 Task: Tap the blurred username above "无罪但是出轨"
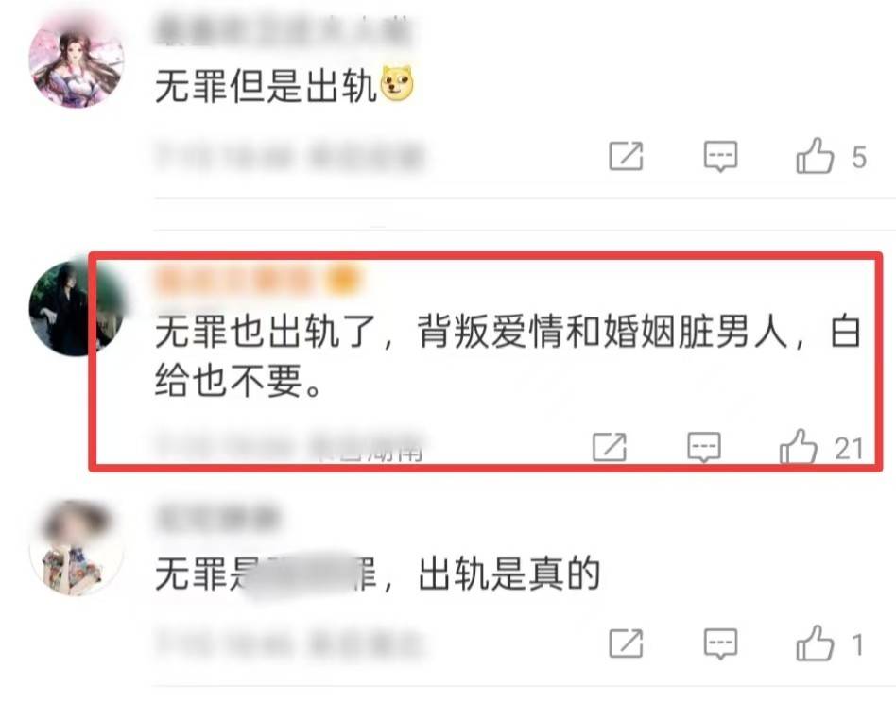pyautogui.click(x=283, y=29)
